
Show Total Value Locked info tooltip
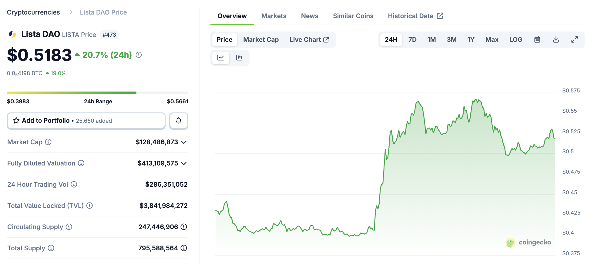point(89,206)
